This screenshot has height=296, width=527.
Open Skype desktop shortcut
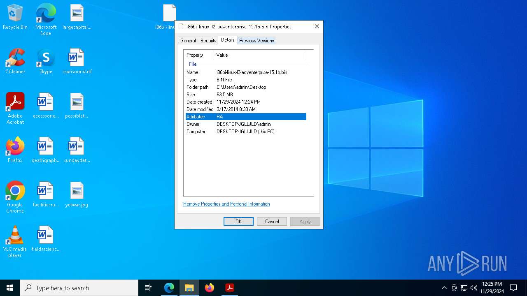(x=46, y=62)
